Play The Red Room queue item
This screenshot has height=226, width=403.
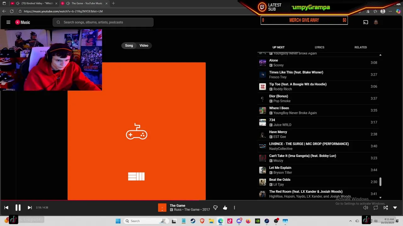(318, 194)
